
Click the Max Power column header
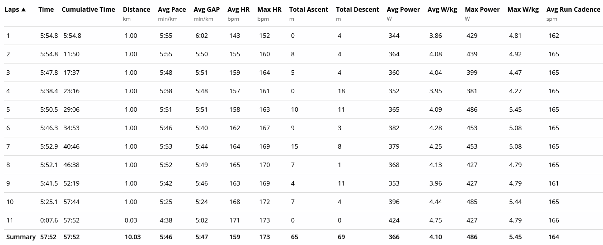click(482, 9)
